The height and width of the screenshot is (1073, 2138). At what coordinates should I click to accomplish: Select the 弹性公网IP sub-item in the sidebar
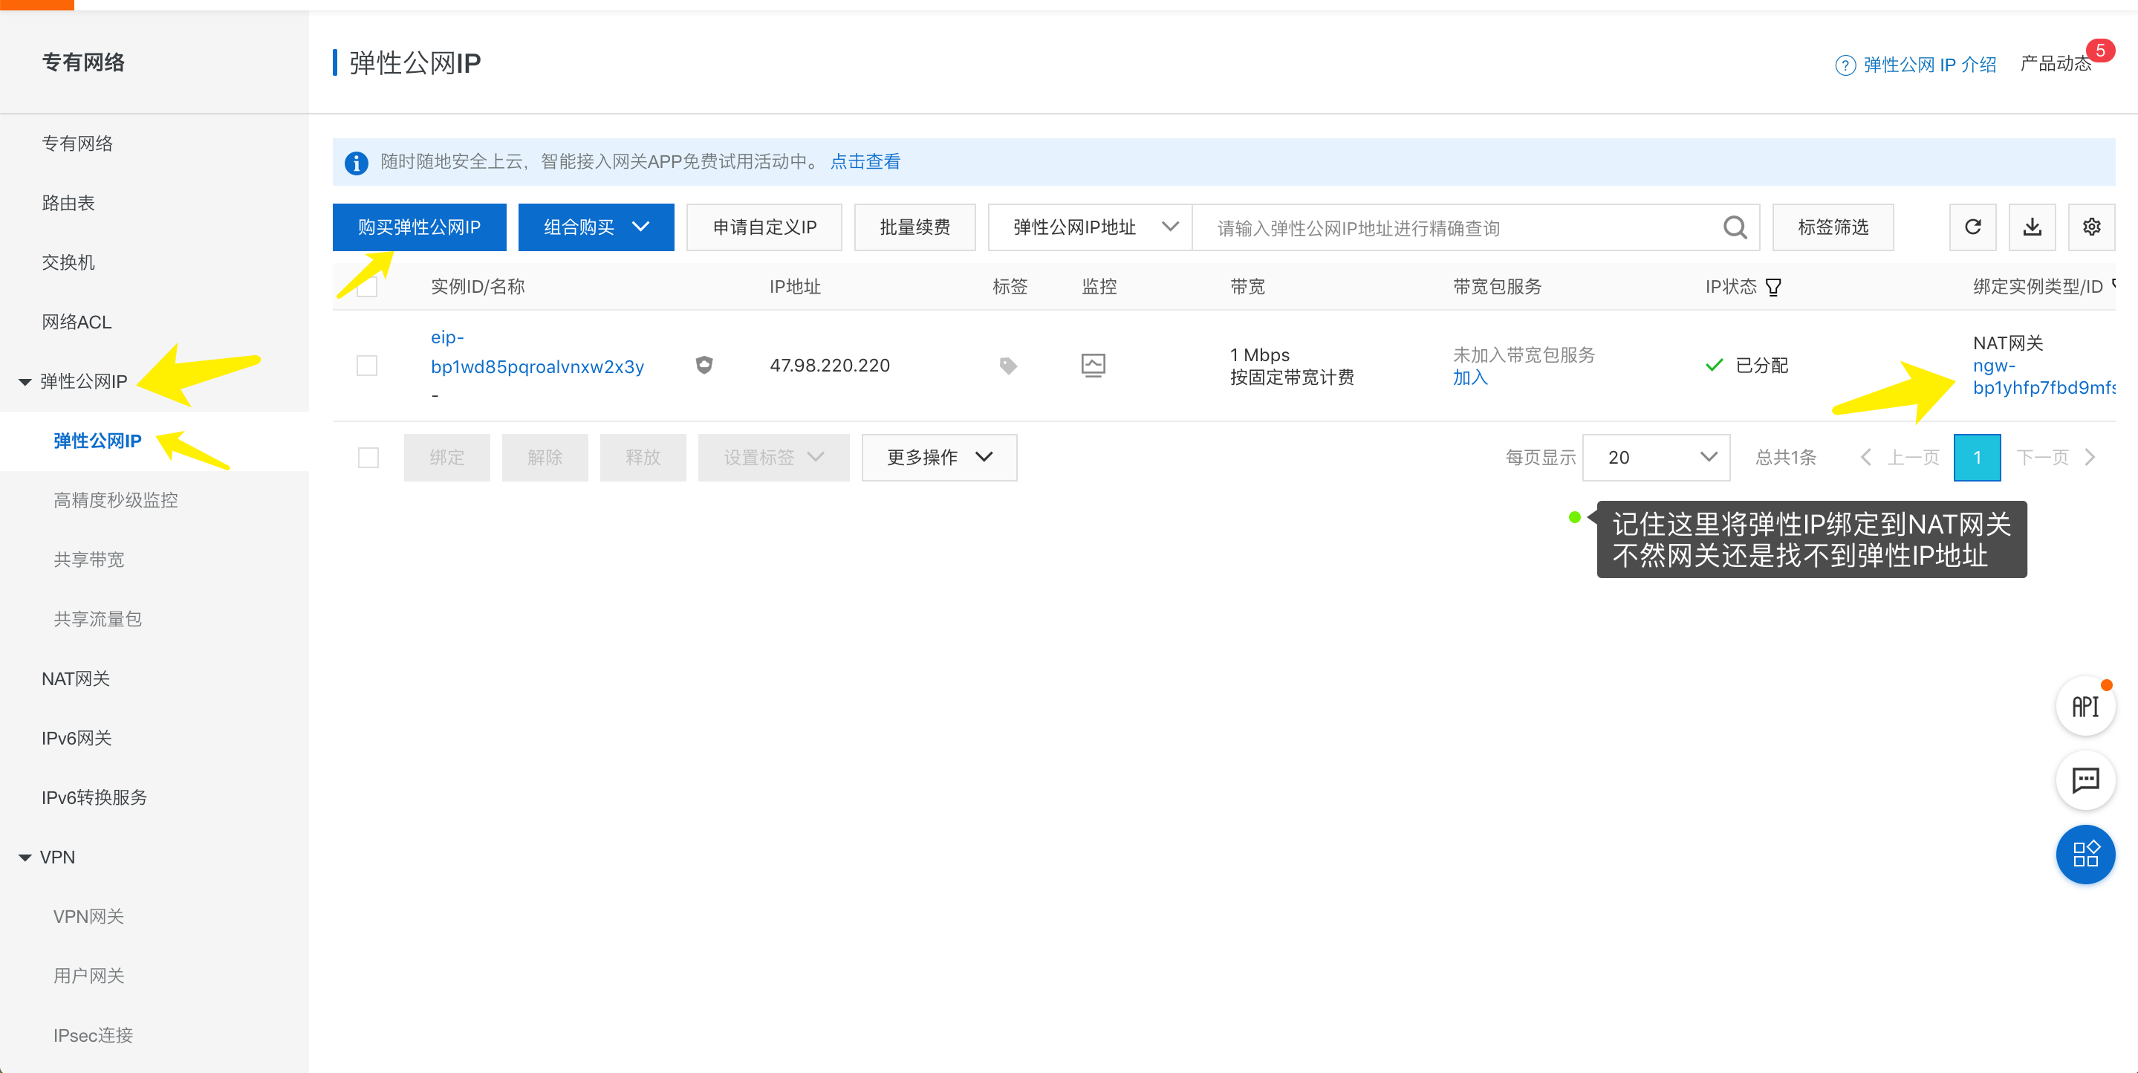tap(97, 441)
